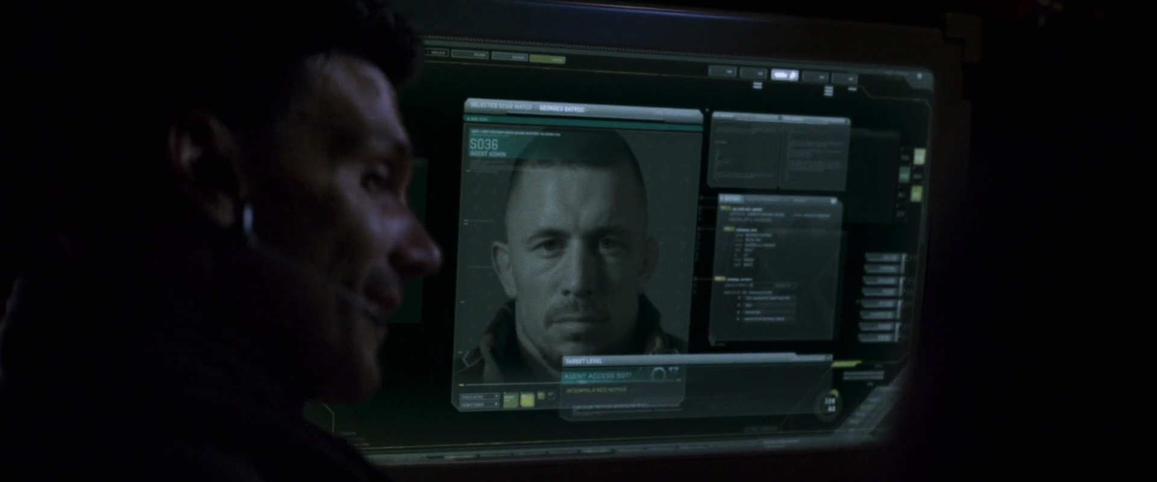The width and height of the screenshot is (1157, 482).
Task: Open the lower dropdown below the face photo
Action: click(x=480, y=405)
